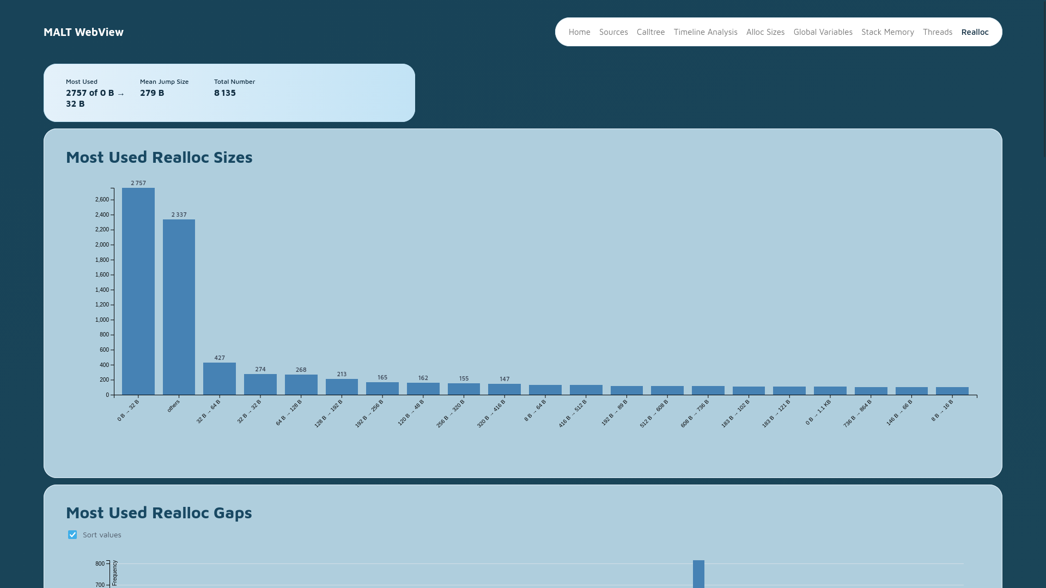Click the tall bar in Realloc Gaps chart
This screenshot has width=1046, height=588.
click(x=698, y=574)
